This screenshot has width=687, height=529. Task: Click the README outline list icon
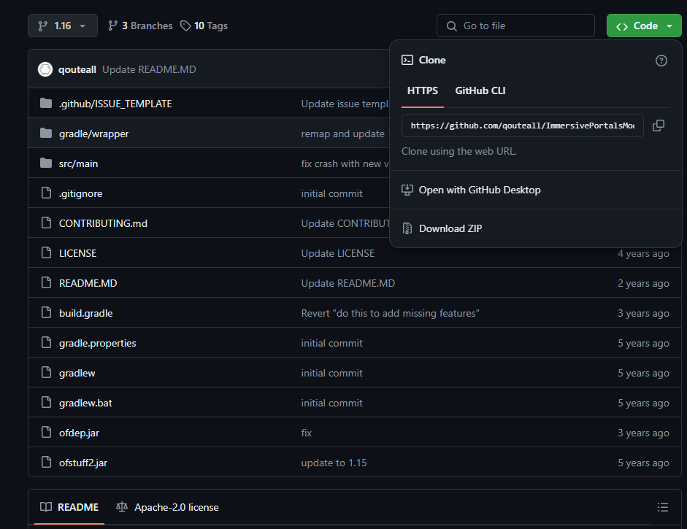pos(662,507)
